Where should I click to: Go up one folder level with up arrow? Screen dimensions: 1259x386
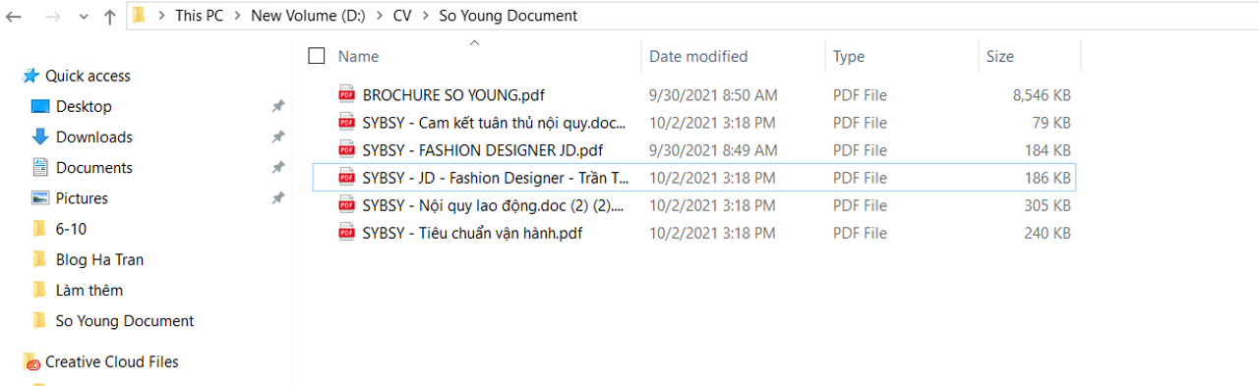109,16
